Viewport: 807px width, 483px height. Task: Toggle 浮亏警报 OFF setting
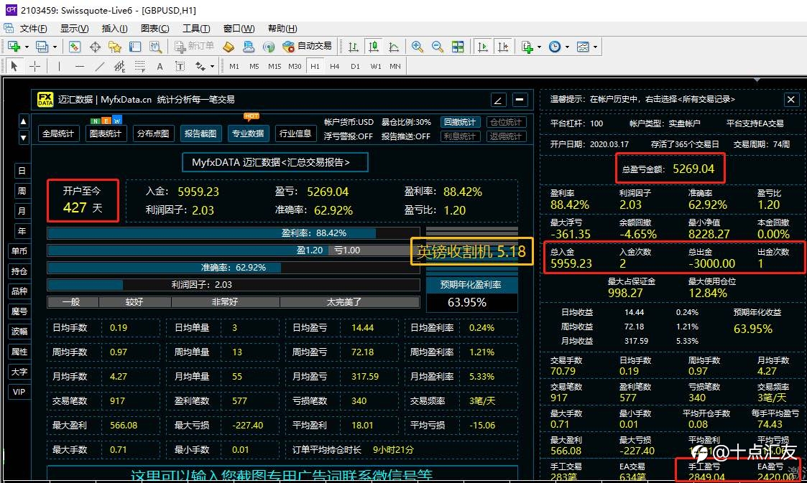[x=348, y=136]
